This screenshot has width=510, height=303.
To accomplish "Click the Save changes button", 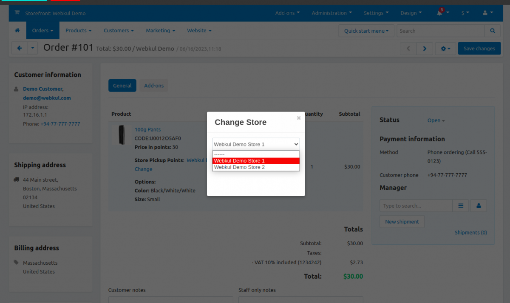I will coord(479,49).
